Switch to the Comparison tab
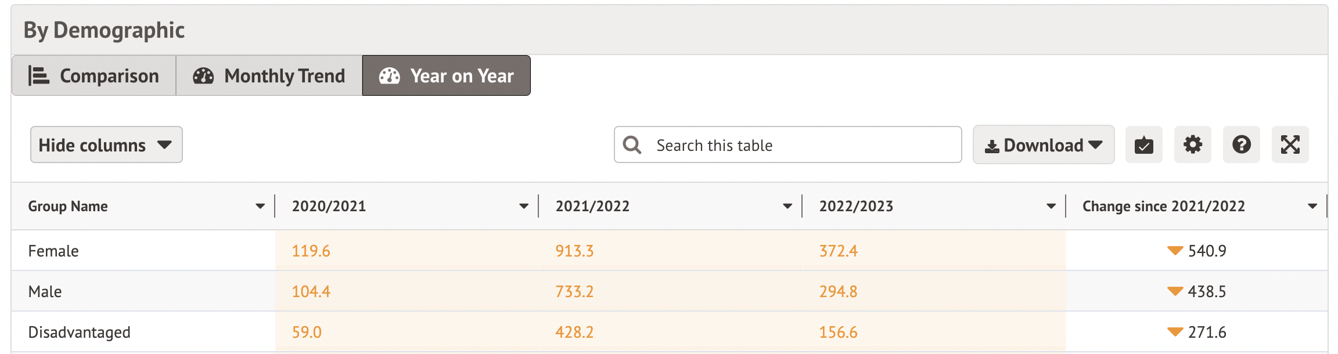Screen dimensions: 1338x354 coord(94,76)
